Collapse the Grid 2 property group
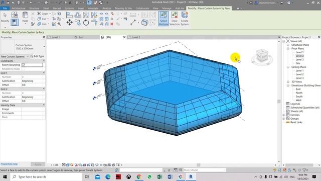 [44, 88]
